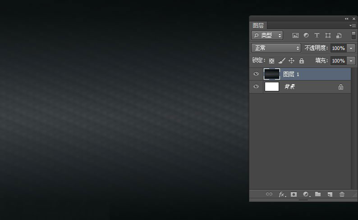
Task: Lock transparent pixels checkerboard icon
Action: tap(271, 61)
